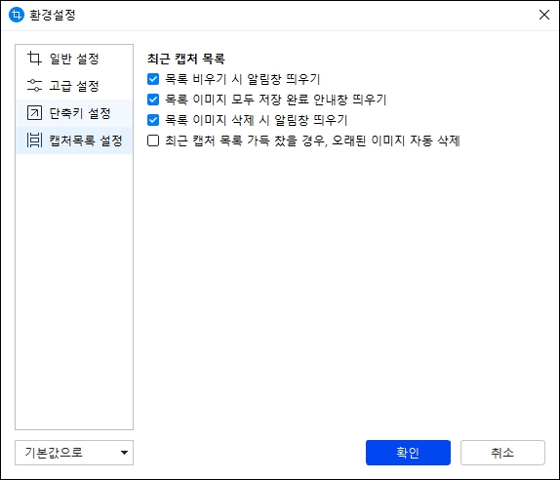Viewport: 560px width, 480px height.
Task: Select the 캡처목록 설정 tab
Action: coord(74,140)
